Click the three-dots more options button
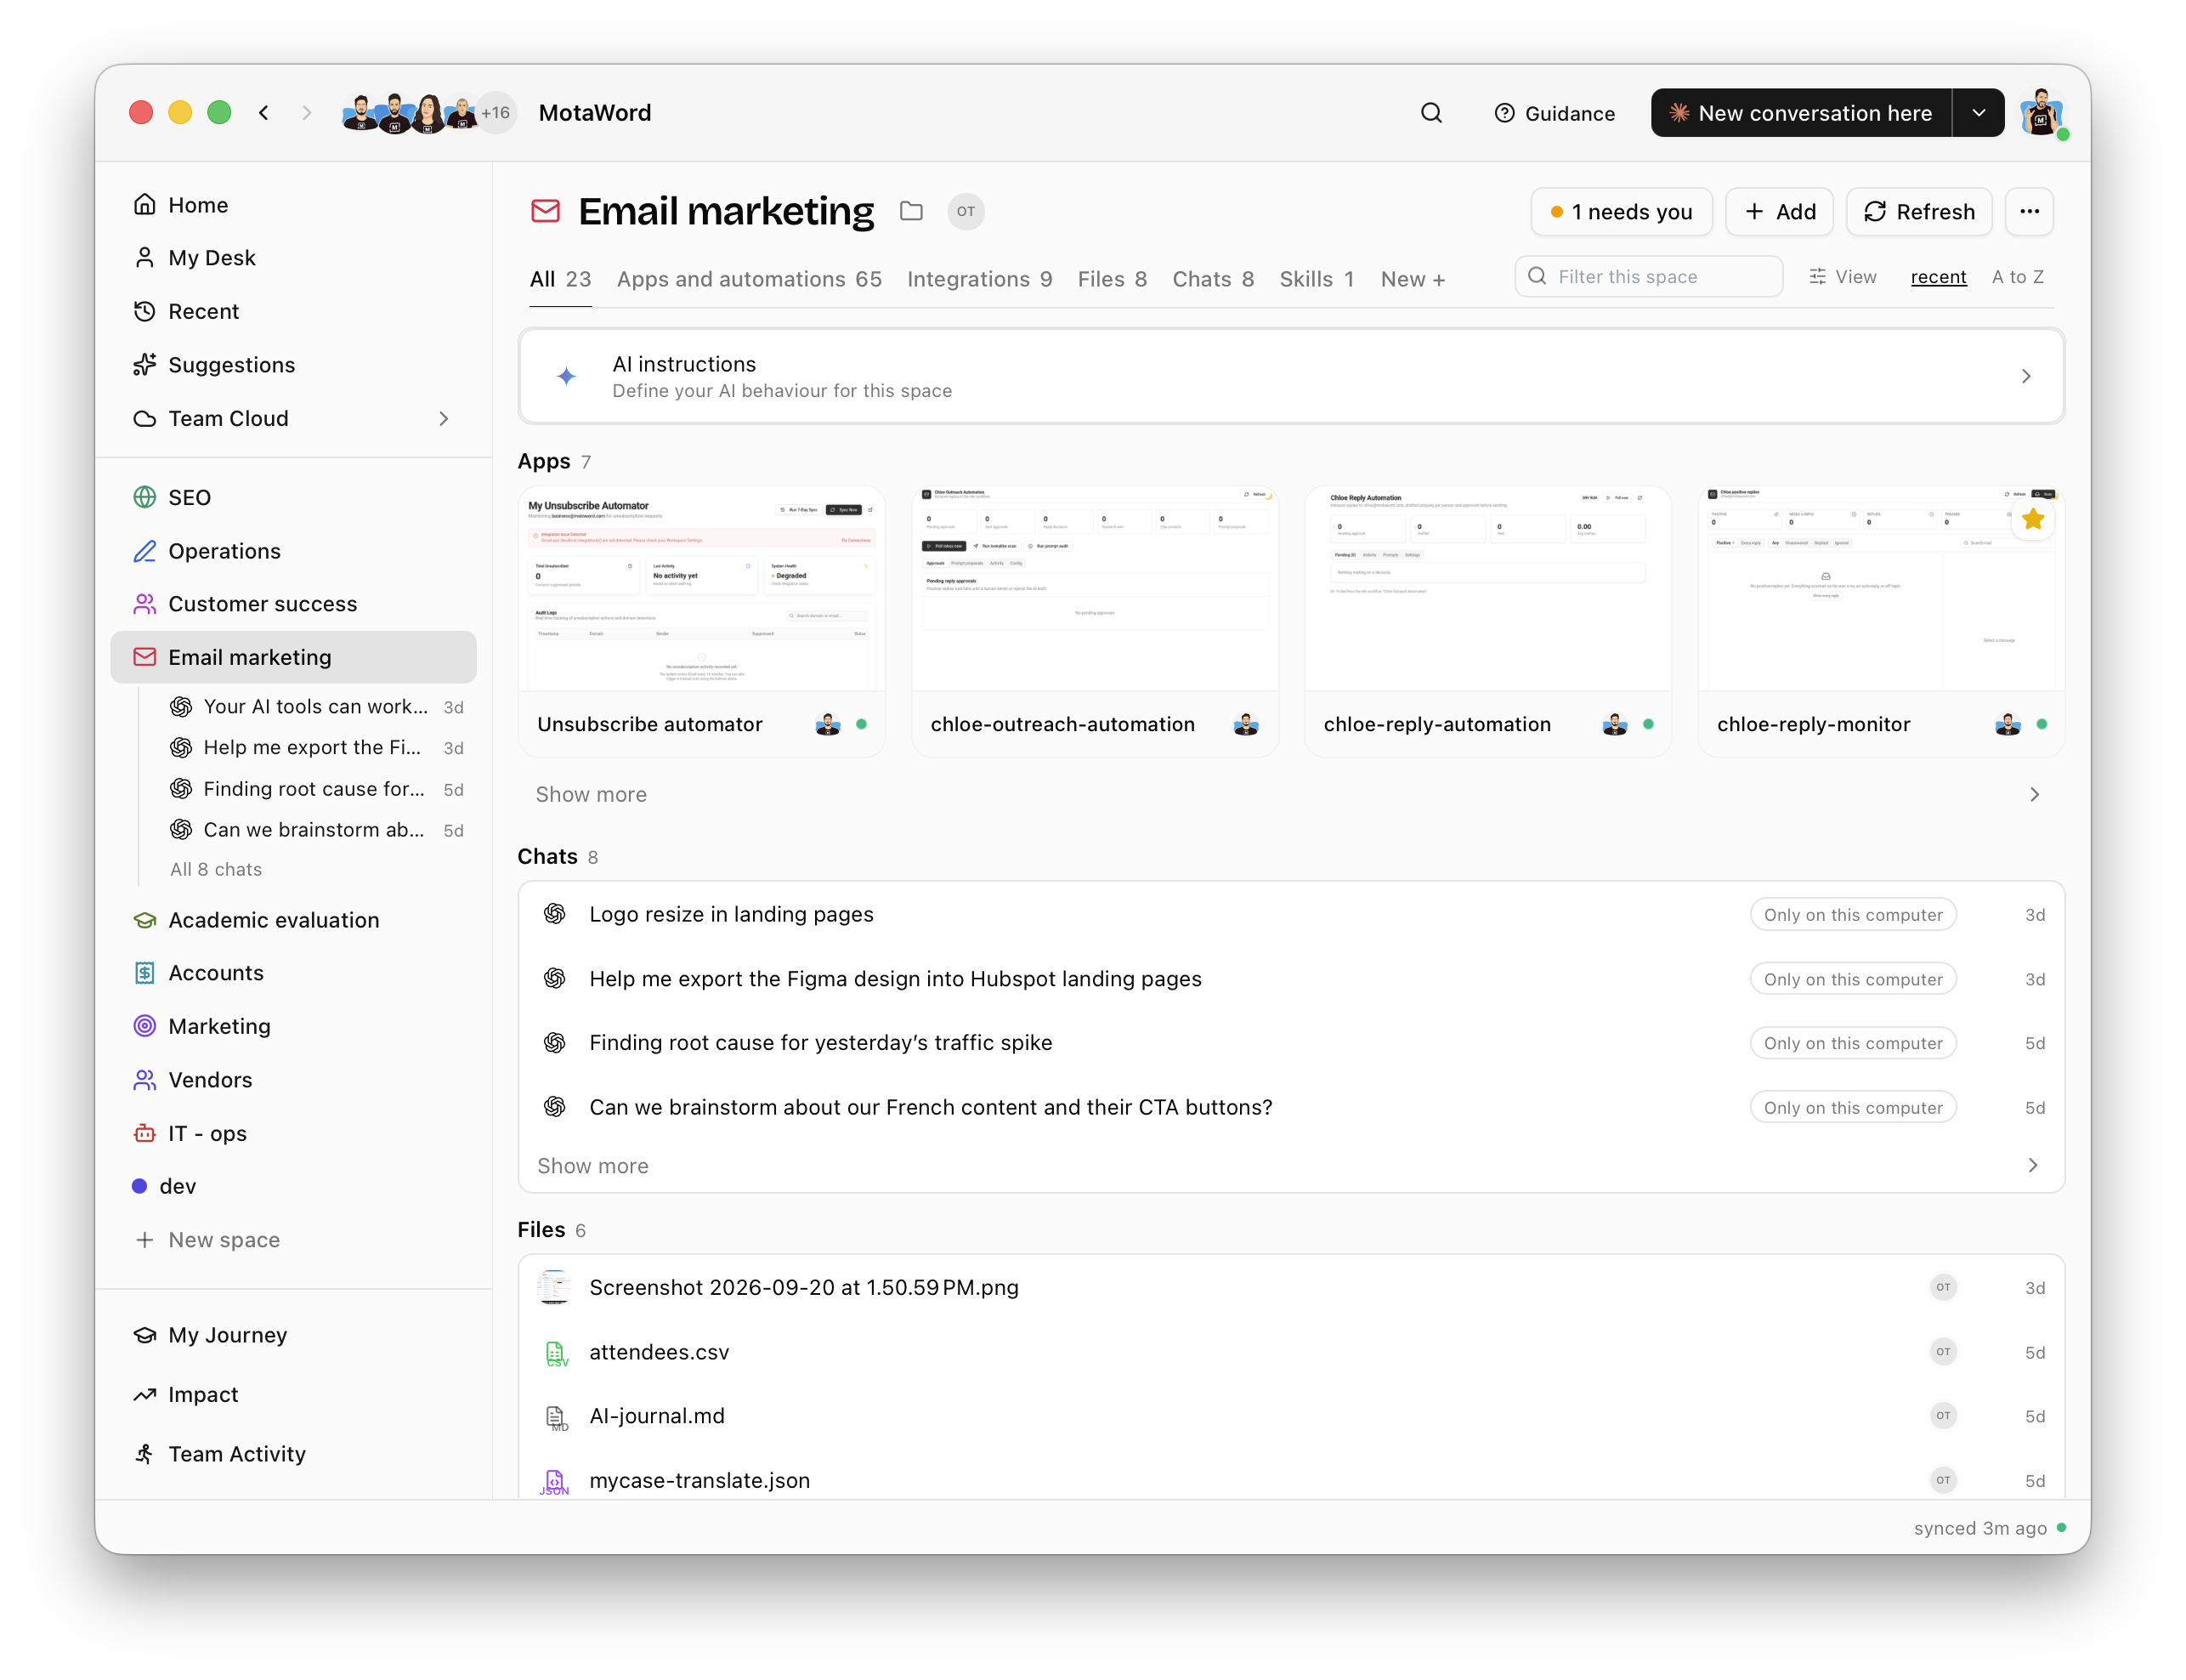2186x1680 pixels. click(x=2028, y=211)
